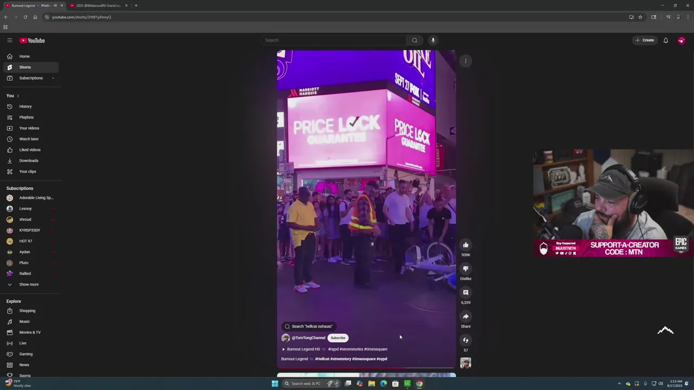
Task: Subscribe to @TomTongChannel
Action: tap(338, 338)
